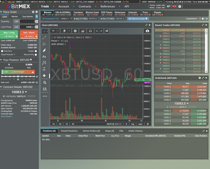Expand the .BXBT, BITMEX legend dropdown

(x=65, y=44)
